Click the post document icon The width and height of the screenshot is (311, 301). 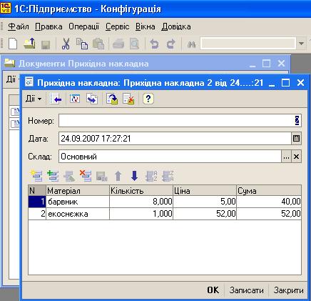[112, 99]
